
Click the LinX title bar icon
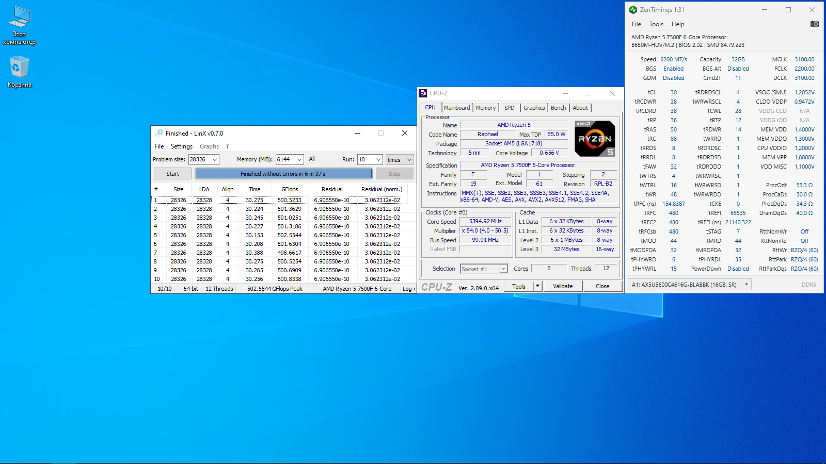coord(159,133)
